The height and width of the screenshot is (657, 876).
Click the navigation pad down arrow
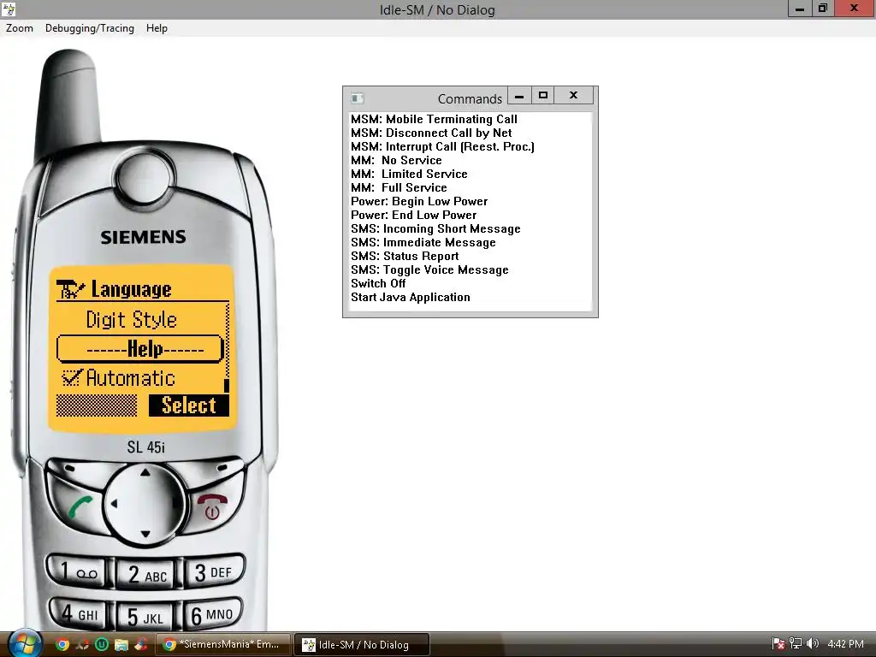[145, 534]
